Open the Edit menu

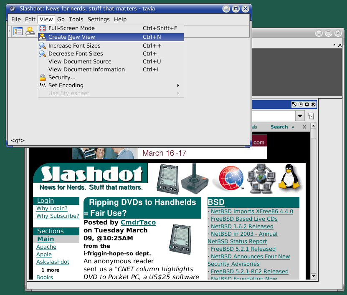click(30, 20)
